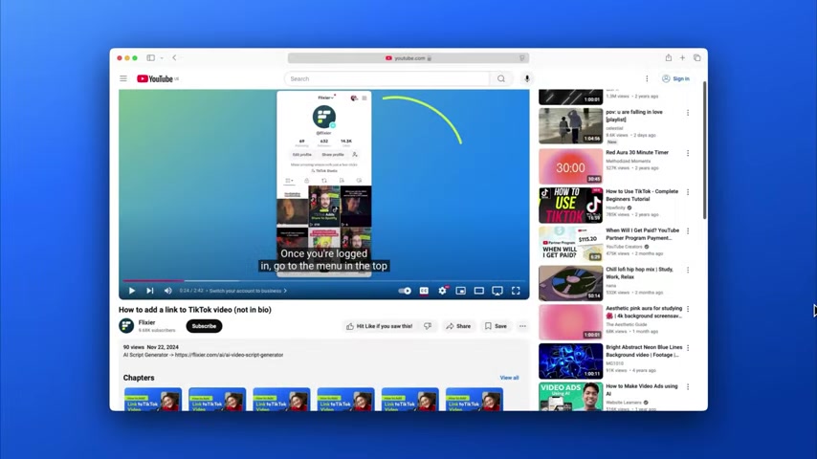Open the more actions ellipsis beside Save

coord(522,326)
